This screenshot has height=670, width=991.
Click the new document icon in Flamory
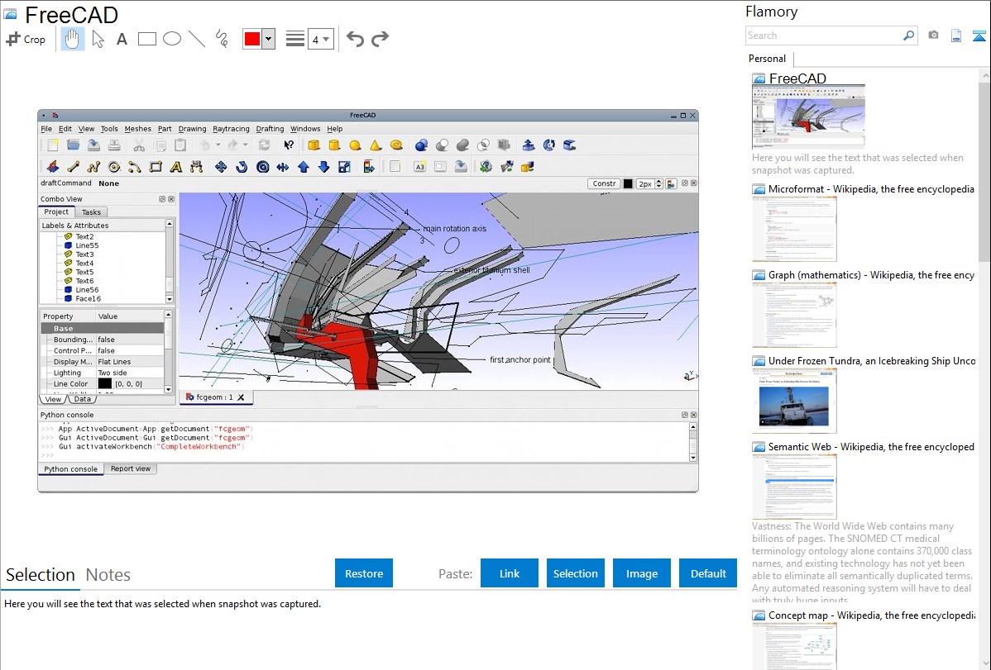956,36
